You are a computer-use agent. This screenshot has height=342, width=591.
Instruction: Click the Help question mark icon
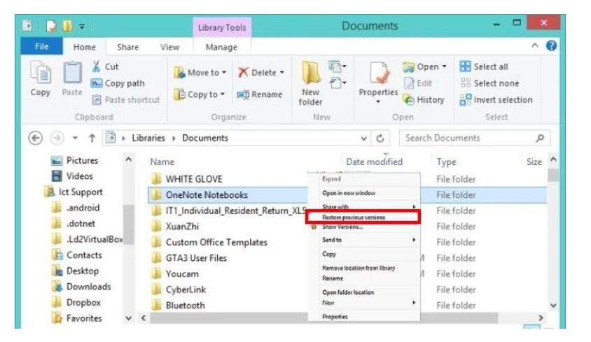tap(552, 45)
